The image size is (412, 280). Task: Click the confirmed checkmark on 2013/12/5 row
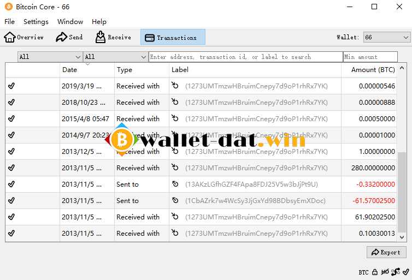11,151
